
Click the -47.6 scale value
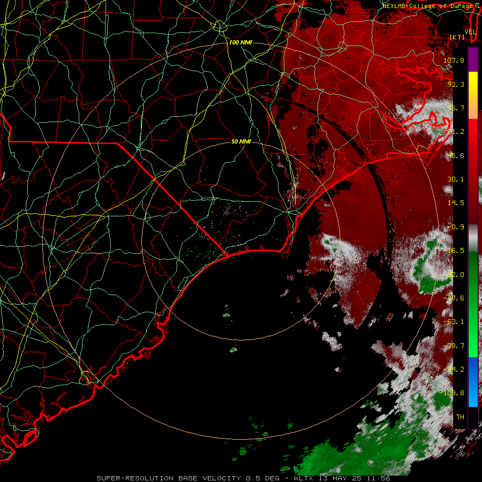(x=454, y=298)
